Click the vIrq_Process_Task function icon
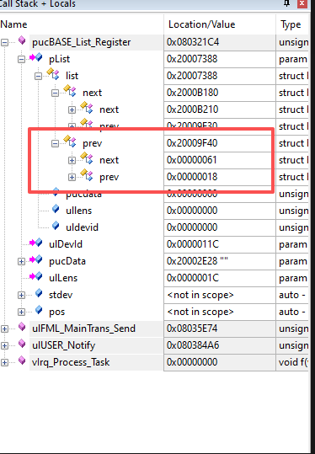Image resolution: width=315 pixels, height=454 pixels. click(x=22, y=361)
